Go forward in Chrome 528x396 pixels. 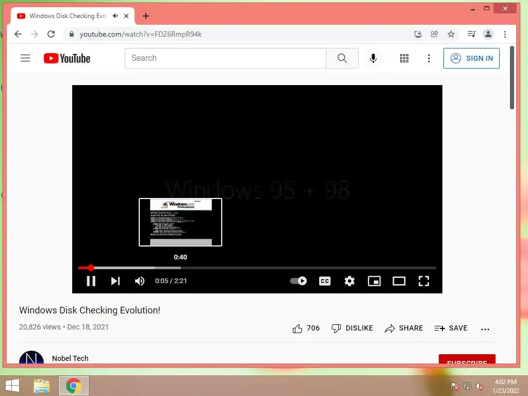35,34
